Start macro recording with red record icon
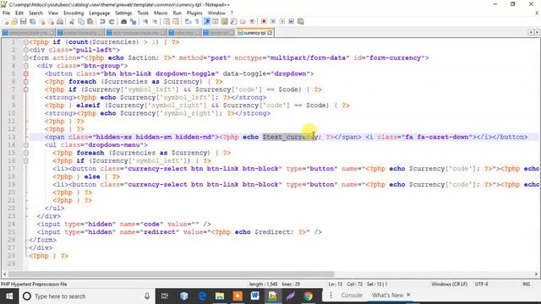541x304 pixels. [264, 21]
